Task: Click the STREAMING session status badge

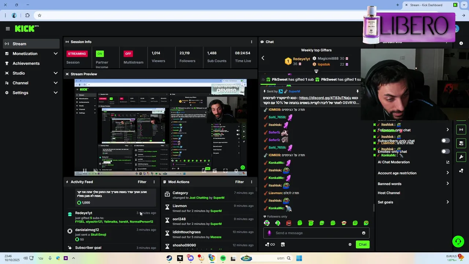Action: click(77, 54)
